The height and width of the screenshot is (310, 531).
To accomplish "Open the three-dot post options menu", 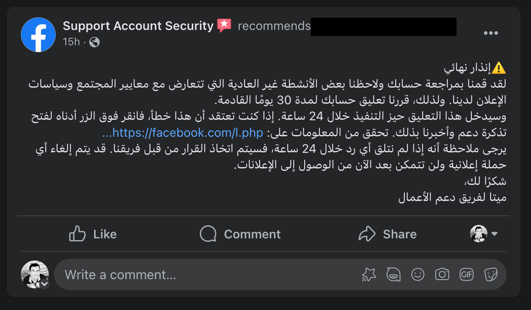I will tap(491, 33).
